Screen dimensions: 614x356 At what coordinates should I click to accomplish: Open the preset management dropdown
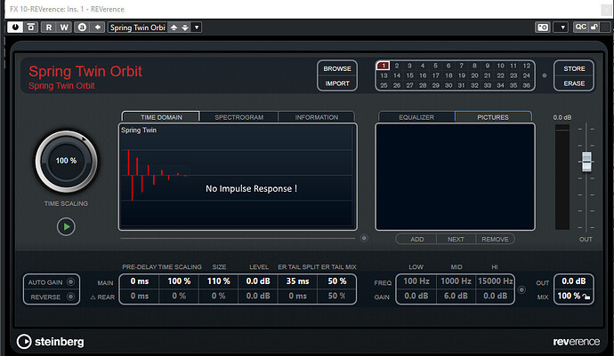(x=197, y=28)
